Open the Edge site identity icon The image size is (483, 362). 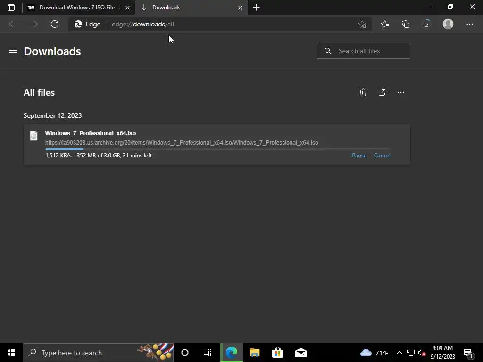coord(87,24)
